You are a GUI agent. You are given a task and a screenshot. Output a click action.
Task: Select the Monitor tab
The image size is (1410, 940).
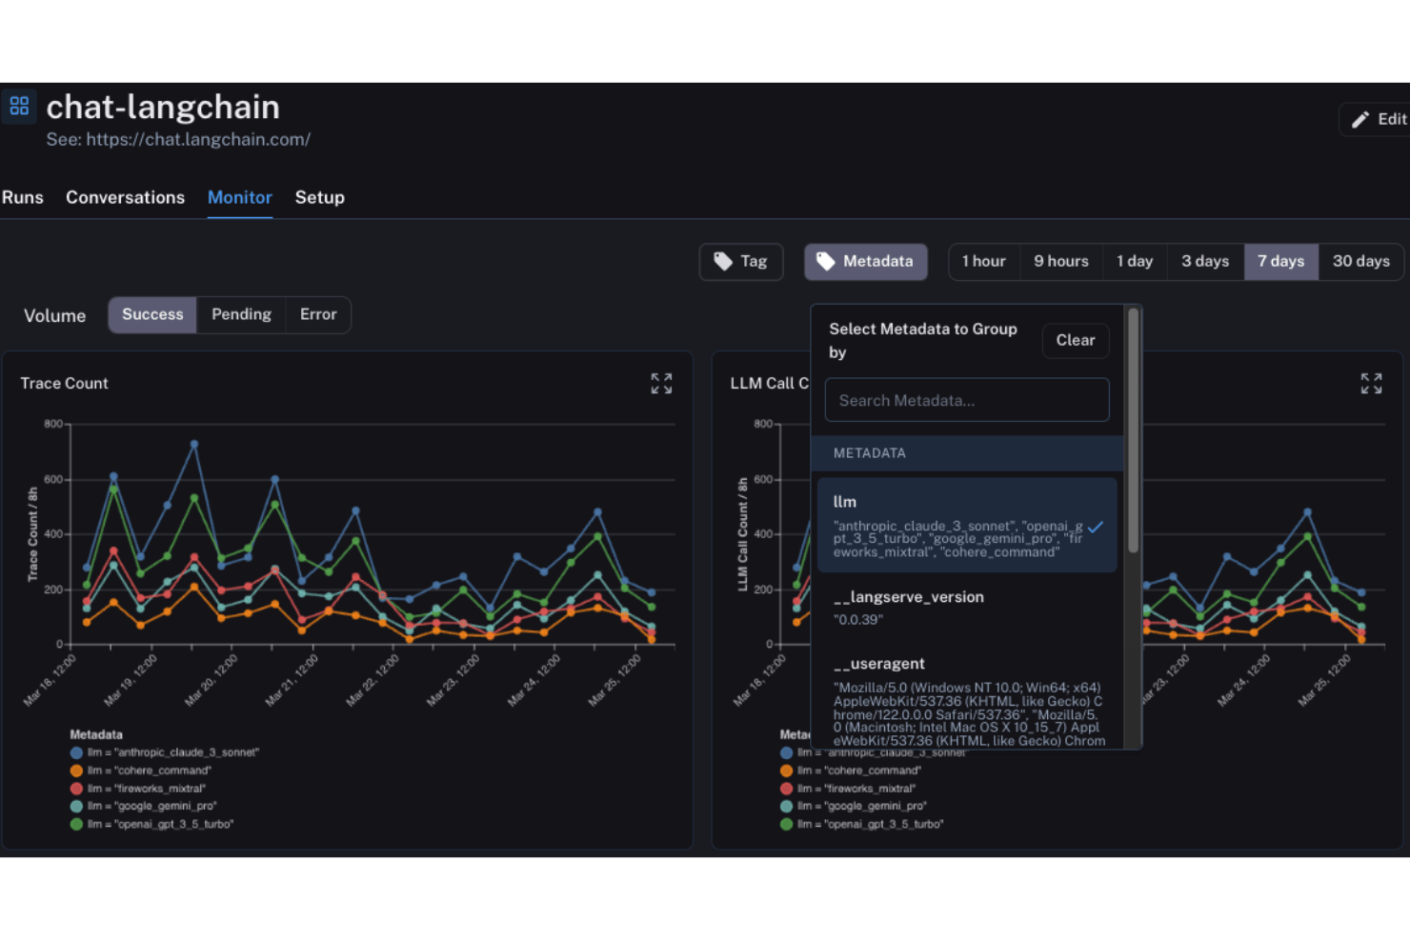pyautogui.click(x=240, y=197)
